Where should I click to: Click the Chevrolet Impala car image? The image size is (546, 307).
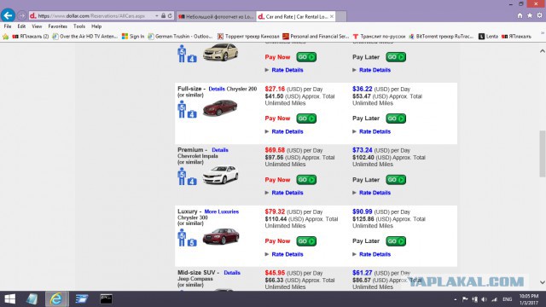tap(220, 175)
